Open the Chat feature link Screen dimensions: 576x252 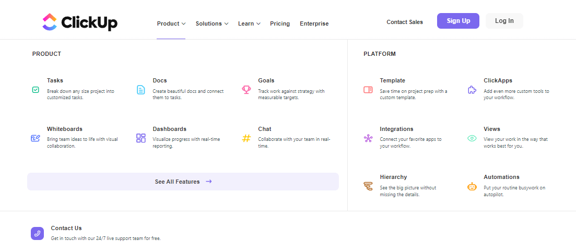pyautogui.click(x=265, y=129)
